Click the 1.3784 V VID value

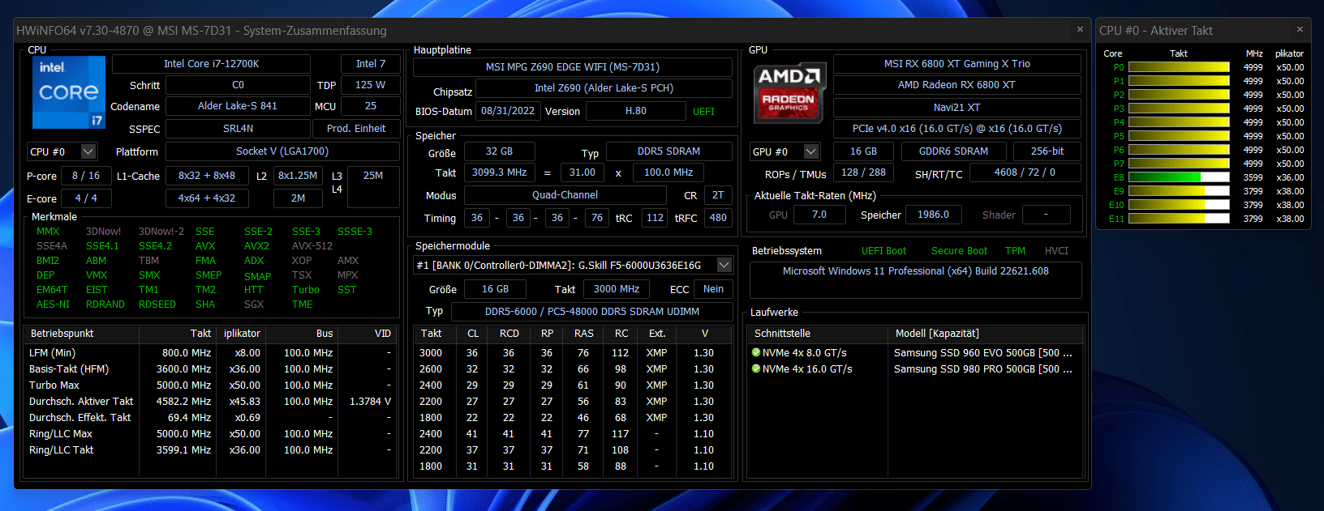(x=370, y=402)
